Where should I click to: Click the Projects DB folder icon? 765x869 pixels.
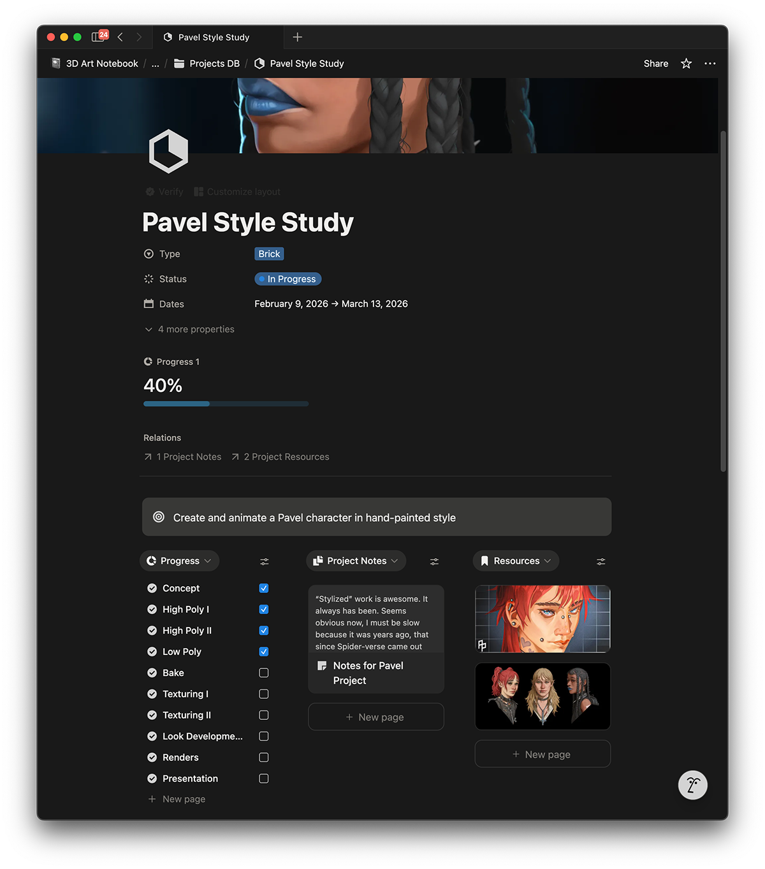coord(179,64)
